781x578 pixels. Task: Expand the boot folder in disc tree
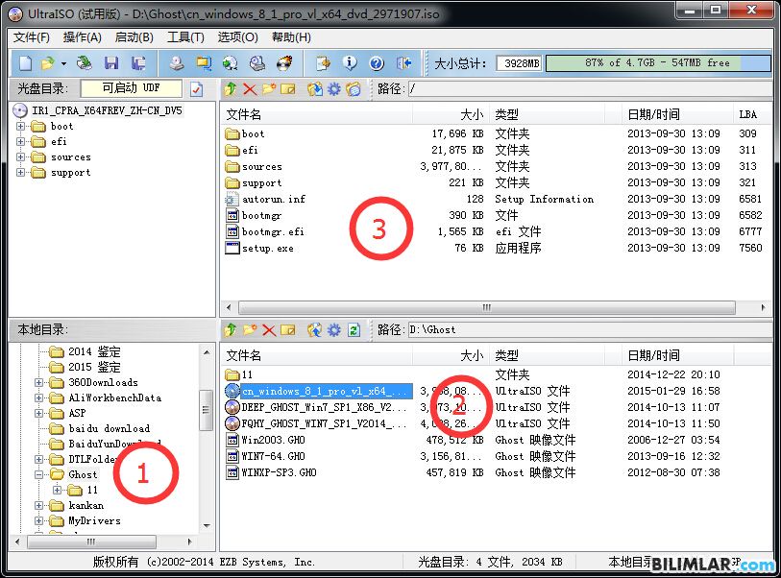point(20,127)
